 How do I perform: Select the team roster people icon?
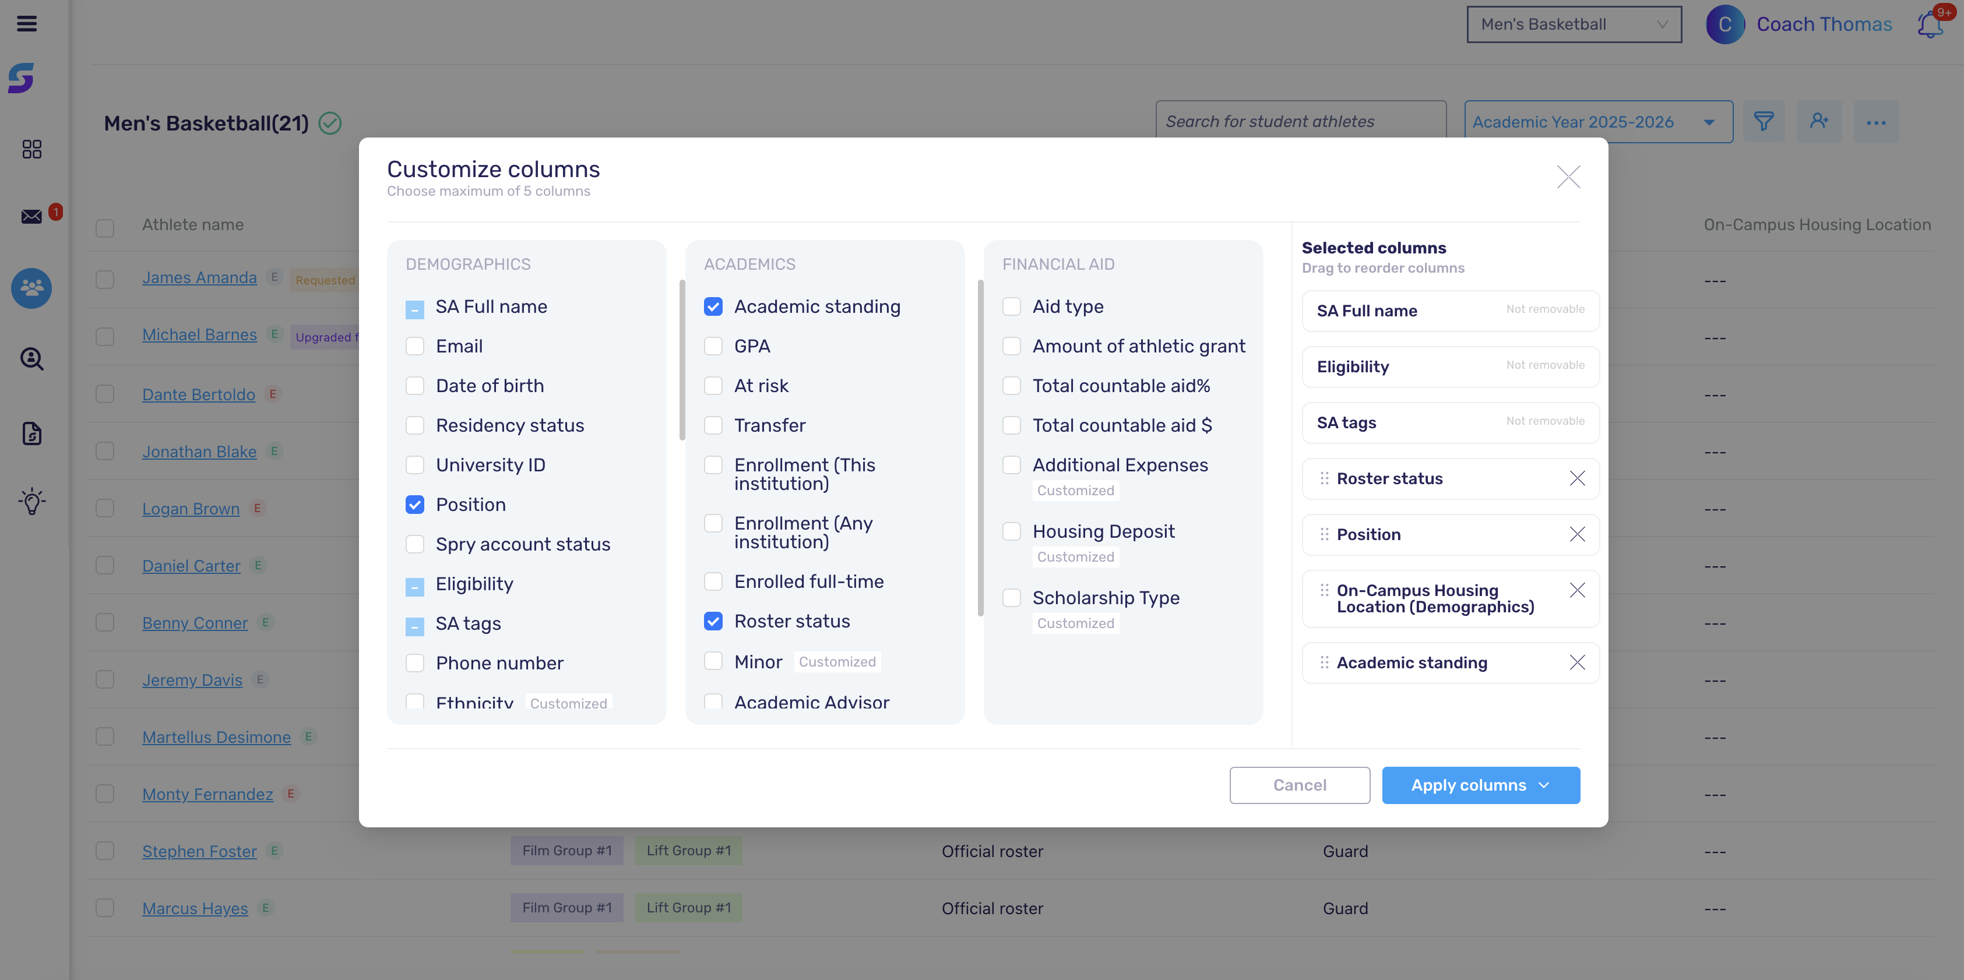tap(31, 288)
